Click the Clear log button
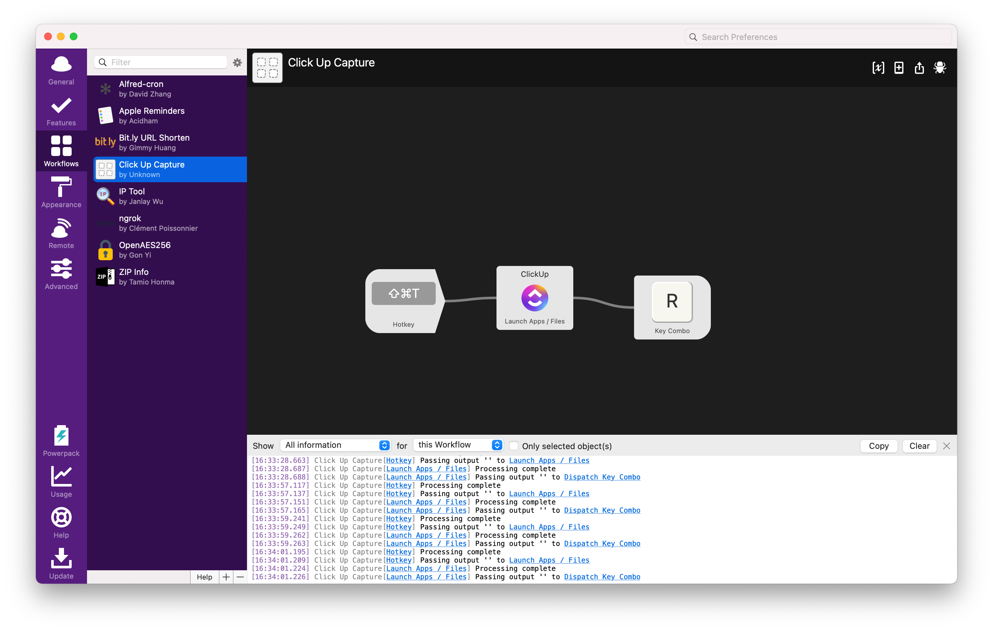This screenshot has height=631, width=993. (919, 446)
